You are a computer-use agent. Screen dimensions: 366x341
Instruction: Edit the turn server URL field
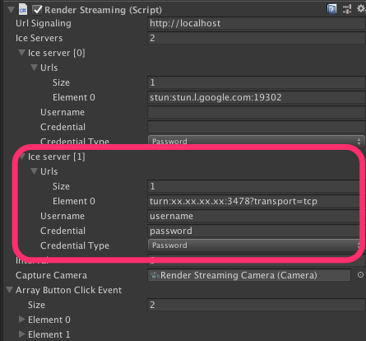(253, 201)
